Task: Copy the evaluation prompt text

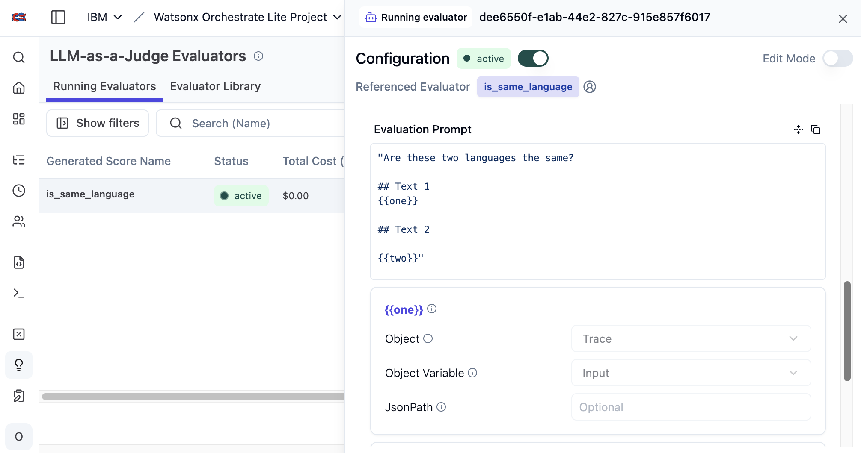Action: (x=816, y=129)
